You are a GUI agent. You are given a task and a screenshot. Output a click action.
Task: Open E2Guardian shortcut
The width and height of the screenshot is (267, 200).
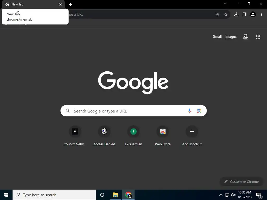click(133, 136)
